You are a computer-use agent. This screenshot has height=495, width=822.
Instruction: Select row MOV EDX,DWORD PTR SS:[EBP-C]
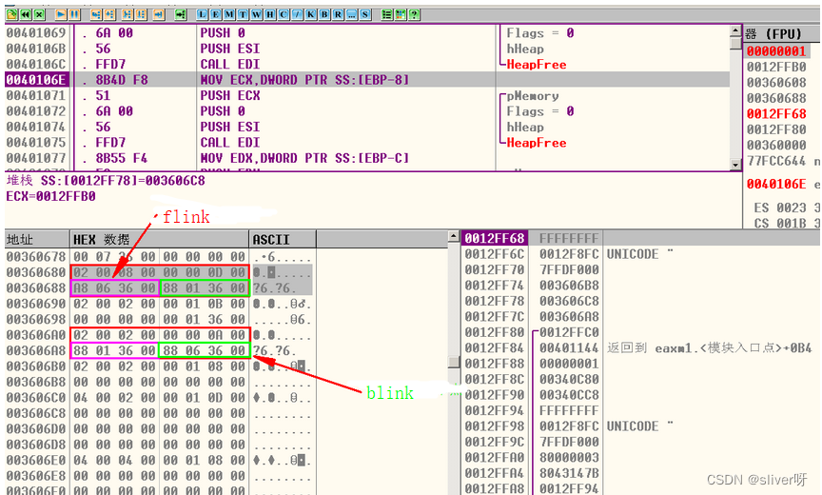(367, 158)
